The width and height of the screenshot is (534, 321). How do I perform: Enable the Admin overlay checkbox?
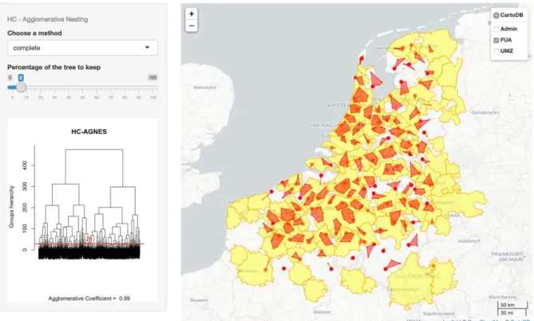496,30
